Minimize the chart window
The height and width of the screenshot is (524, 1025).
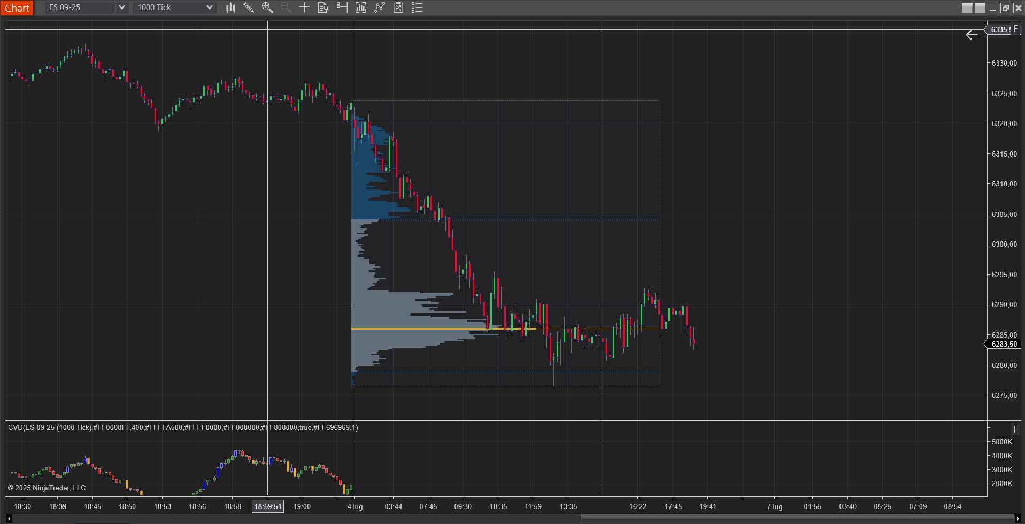pyautogui.click(x=993, y=8)
